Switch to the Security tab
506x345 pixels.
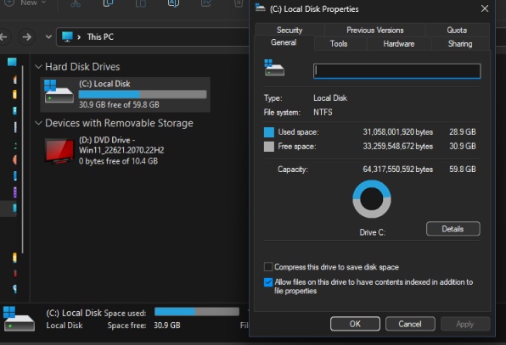[x=290, y=30]
